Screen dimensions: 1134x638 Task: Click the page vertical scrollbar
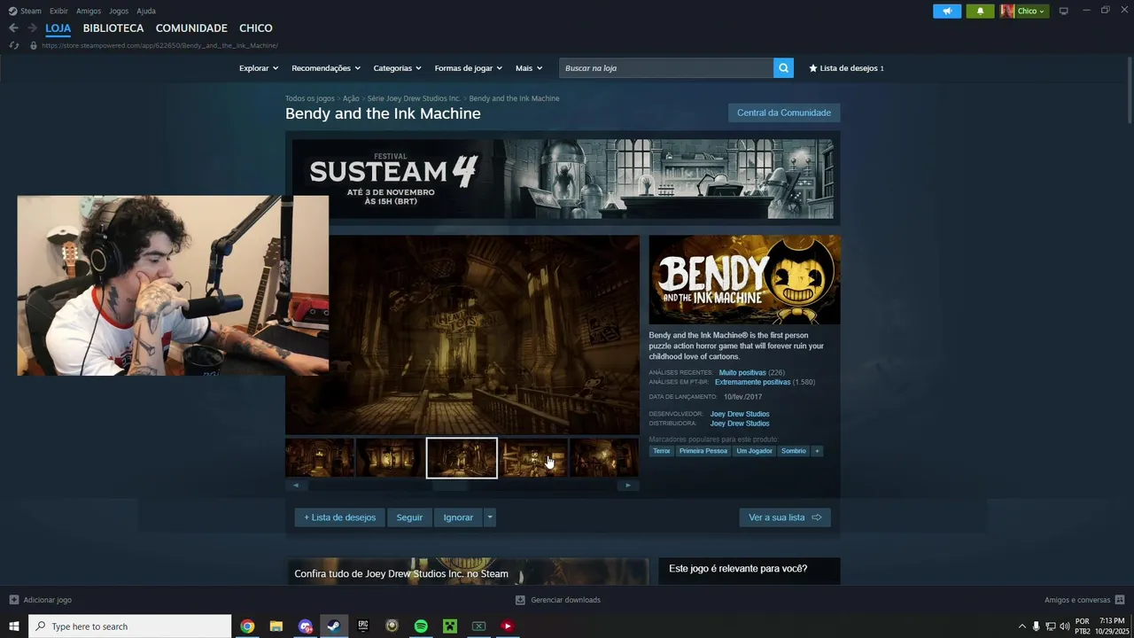coord(1130,90)
